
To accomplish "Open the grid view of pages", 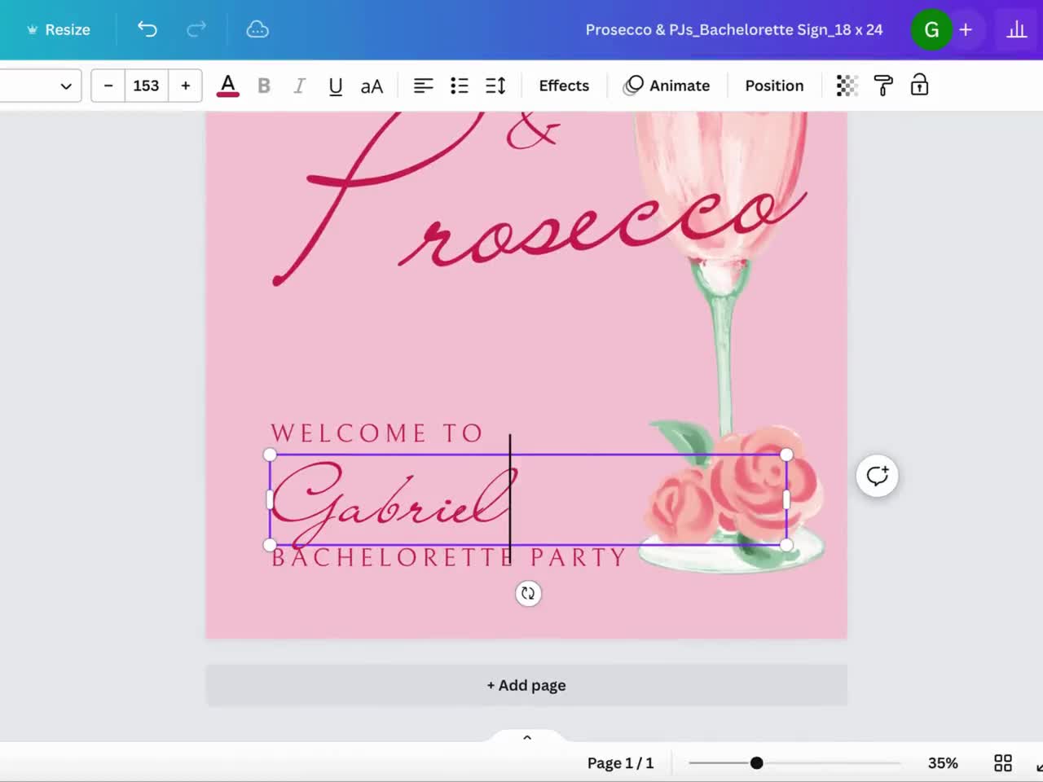I will click(x=1003, y=763).
